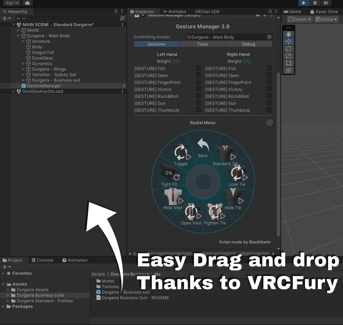This screenshot has width=343, height=325.
Task: Click the plus icon next to Radial Menu
Action: (269, 122)
